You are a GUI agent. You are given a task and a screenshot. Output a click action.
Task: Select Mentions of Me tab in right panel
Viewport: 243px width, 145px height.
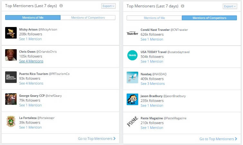[x=154, y=18]
